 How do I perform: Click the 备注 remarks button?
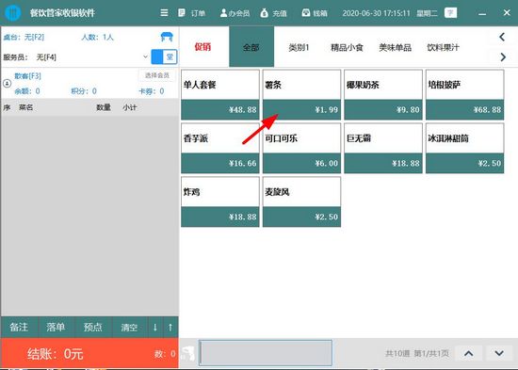(19, 327)
